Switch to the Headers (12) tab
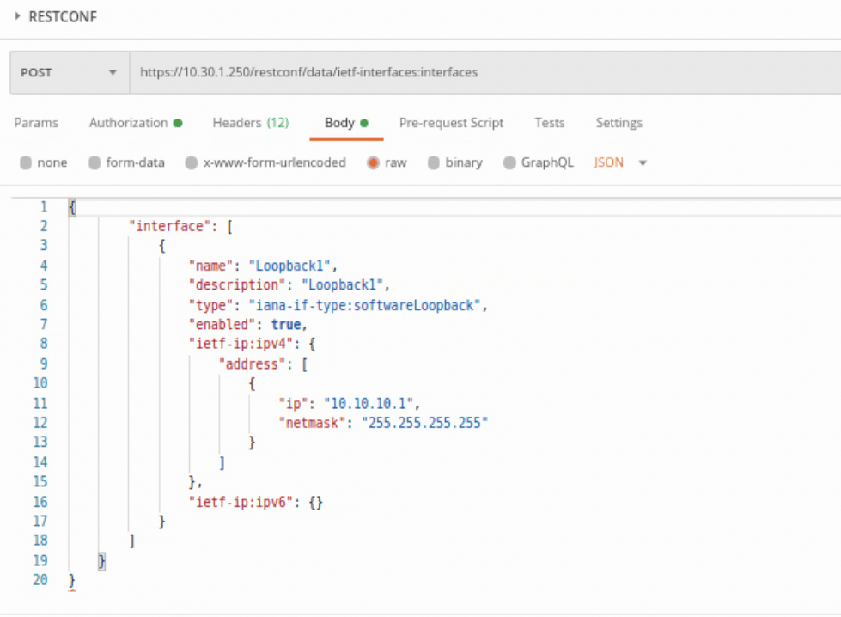This screenshot has width=841, height=617. point(250,123)
